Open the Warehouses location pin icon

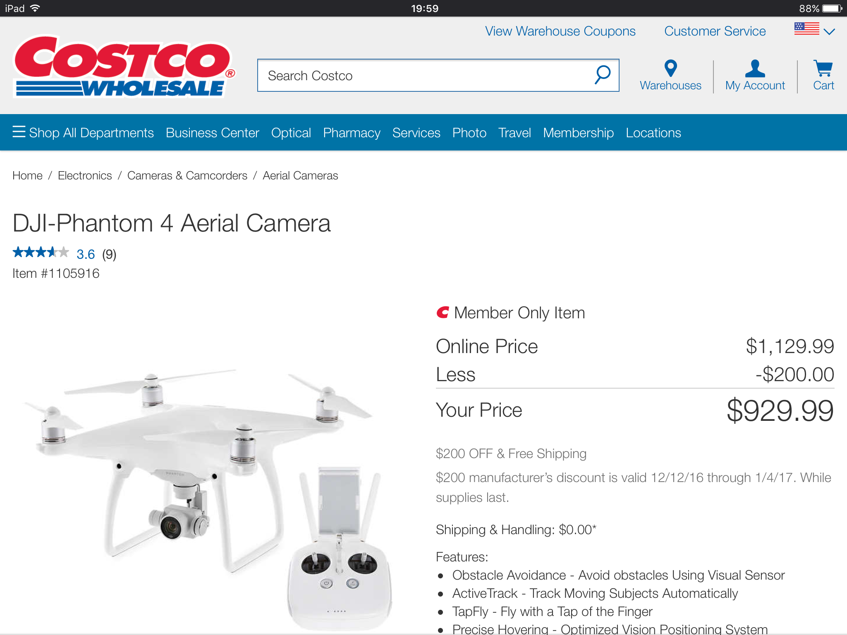(670, 68)
